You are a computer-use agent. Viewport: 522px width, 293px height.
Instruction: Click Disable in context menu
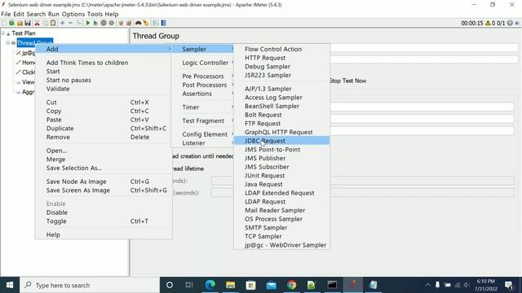(x=104, y=212)
